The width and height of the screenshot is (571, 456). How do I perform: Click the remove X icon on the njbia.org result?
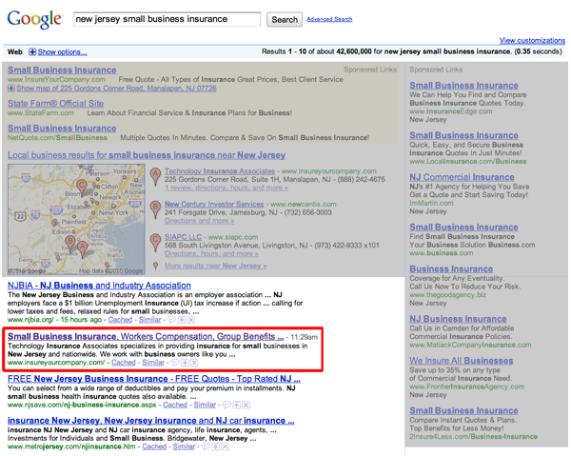coord(191,320)
